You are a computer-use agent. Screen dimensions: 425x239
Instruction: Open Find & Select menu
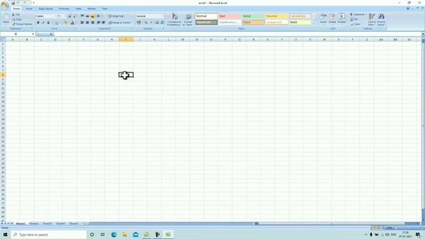point(381,19)
